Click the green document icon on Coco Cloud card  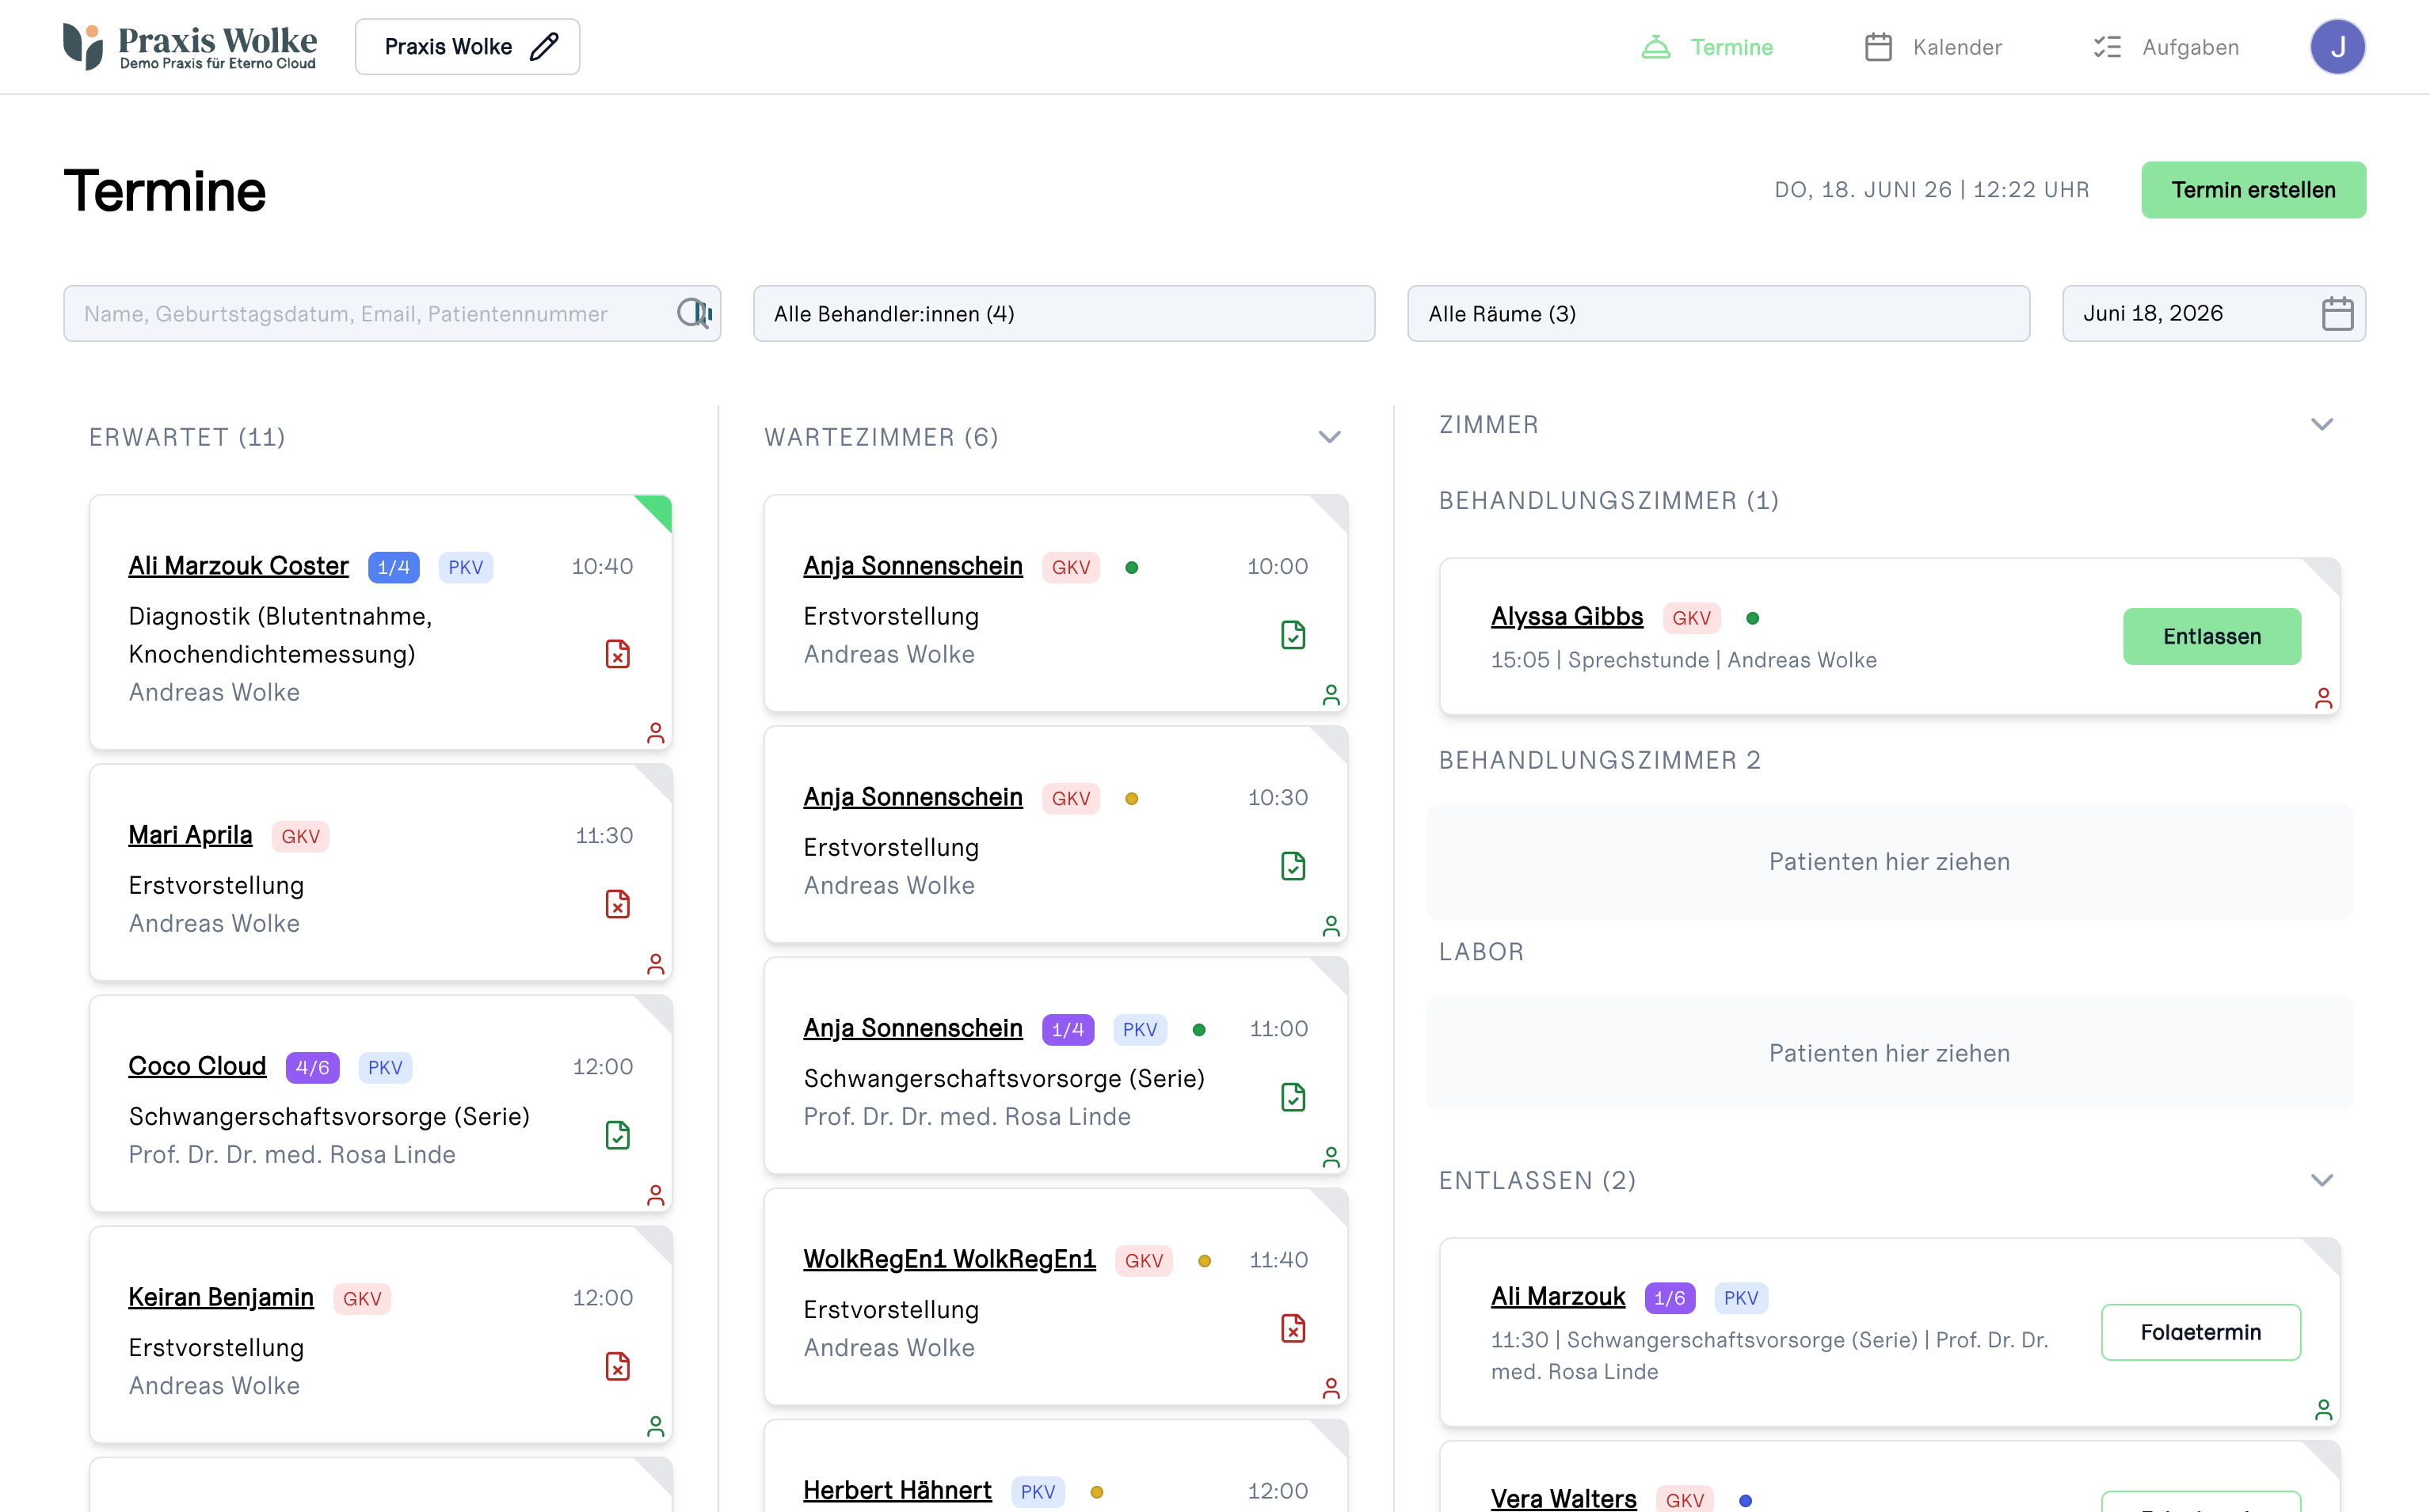[617, 1135]
